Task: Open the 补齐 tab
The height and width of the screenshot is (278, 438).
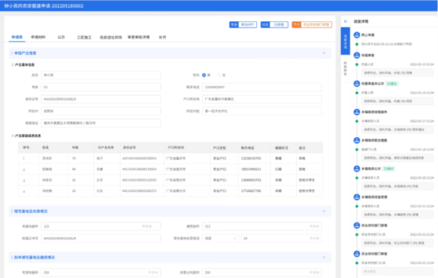Action: point(162,37)
